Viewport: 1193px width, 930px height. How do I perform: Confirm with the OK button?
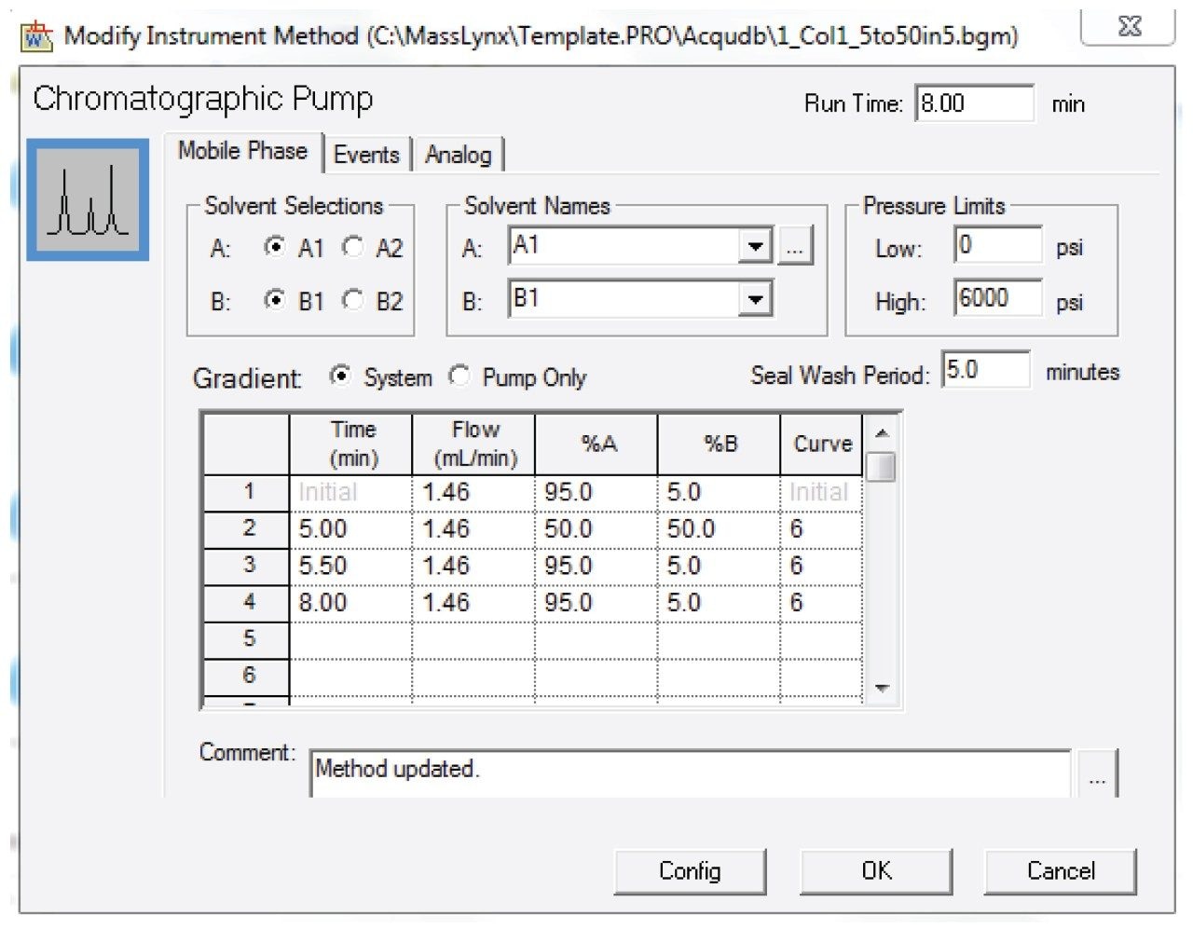[x=876, y=871]
